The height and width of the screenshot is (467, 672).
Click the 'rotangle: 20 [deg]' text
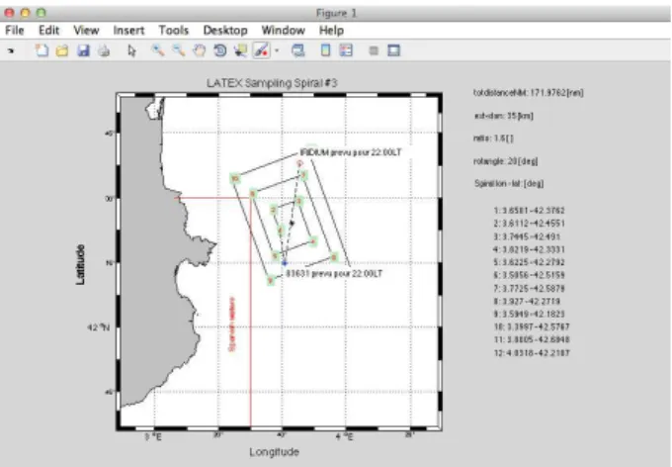click(506, 161)
